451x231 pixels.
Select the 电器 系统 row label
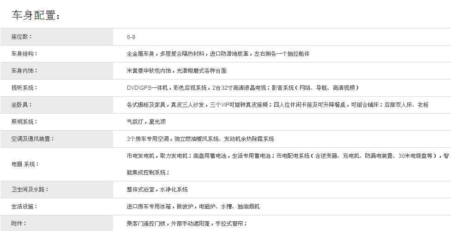click(25, 164)
